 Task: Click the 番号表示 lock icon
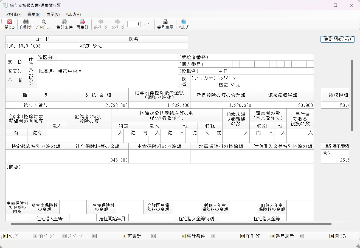(x=165, y=22)
